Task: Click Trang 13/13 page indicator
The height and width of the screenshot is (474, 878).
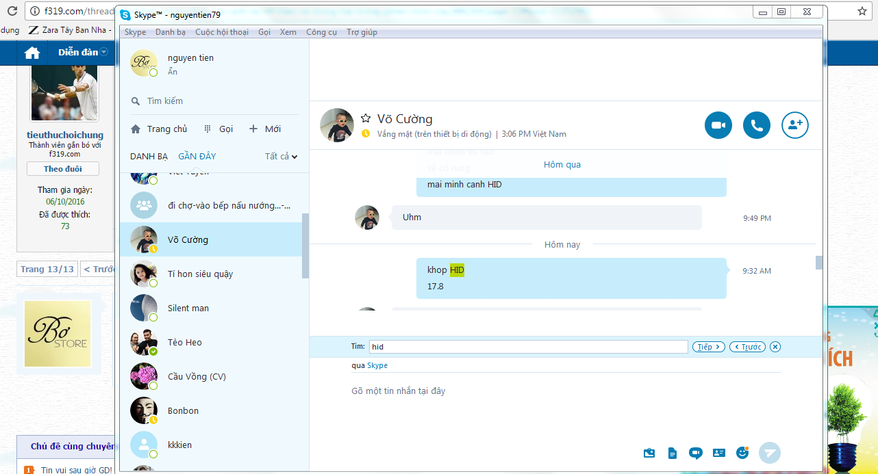Action: point(47,269)
